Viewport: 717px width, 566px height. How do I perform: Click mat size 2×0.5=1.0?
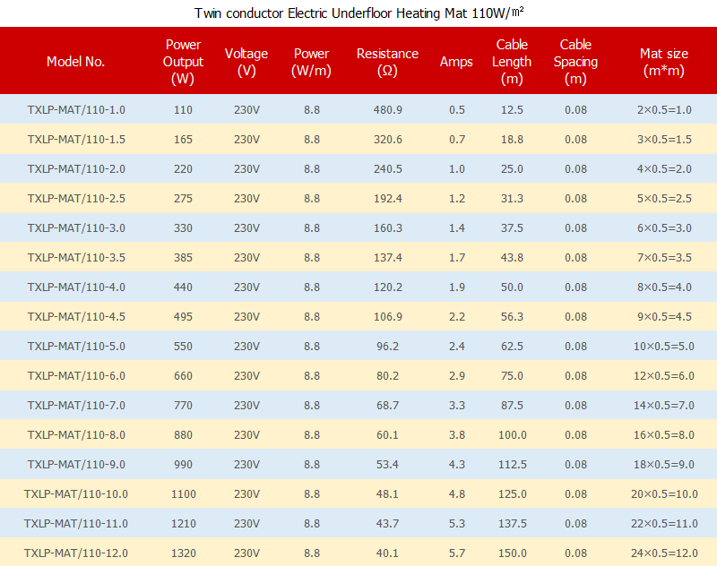664,109
